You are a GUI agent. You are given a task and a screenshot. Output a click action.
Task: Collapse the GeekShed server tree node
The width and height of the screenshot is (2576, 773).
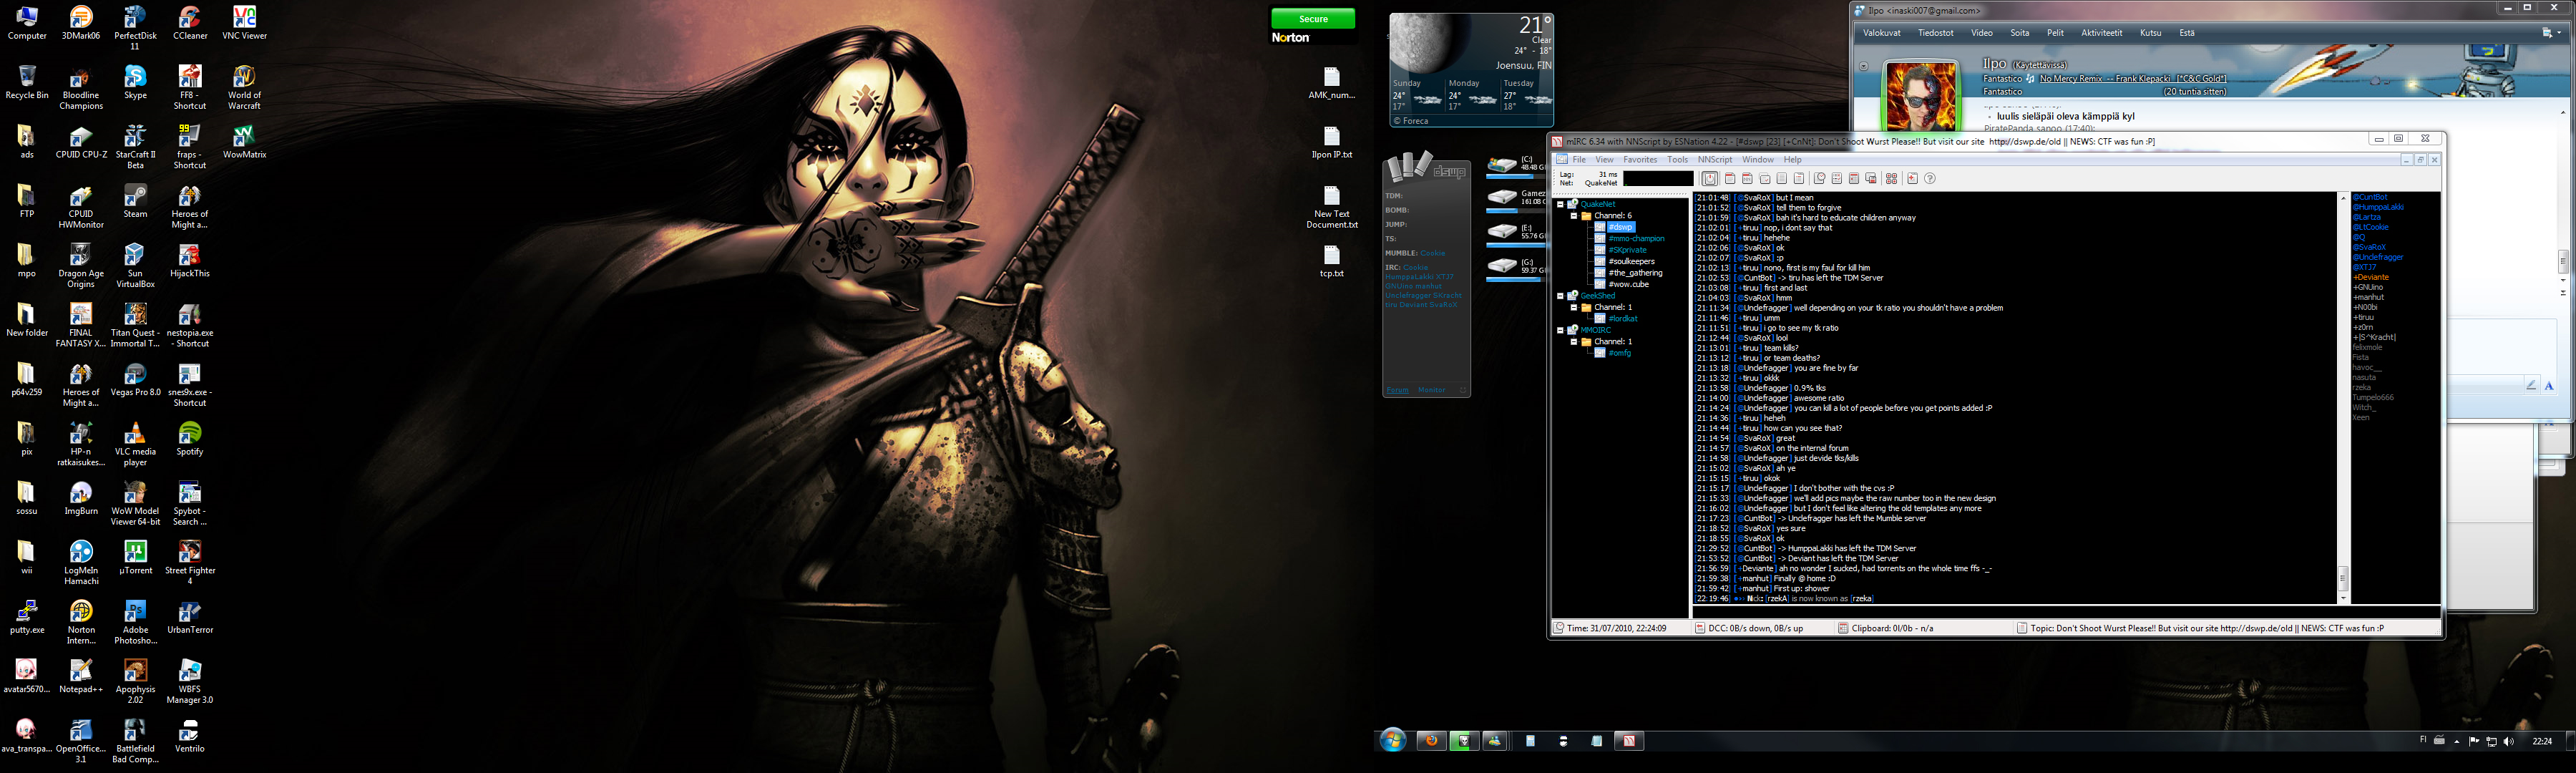pyautogui.click(x=1560, y=296)
